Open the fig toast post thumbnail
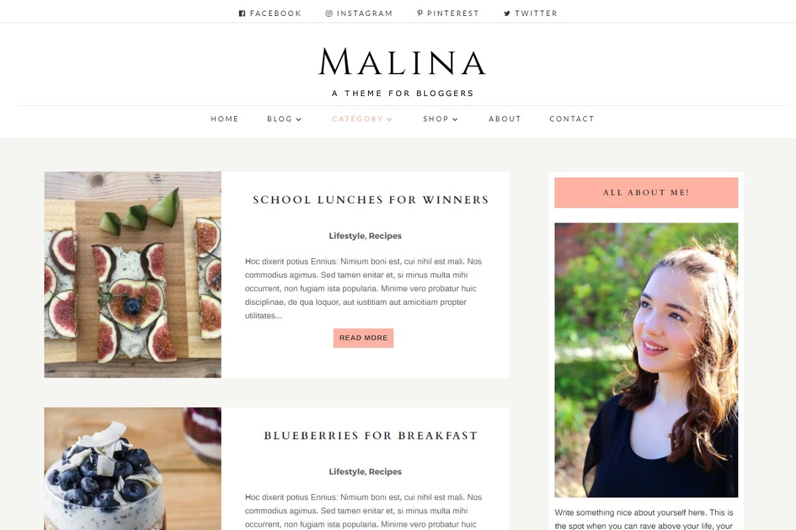796x530 pixels. (133, 275)
